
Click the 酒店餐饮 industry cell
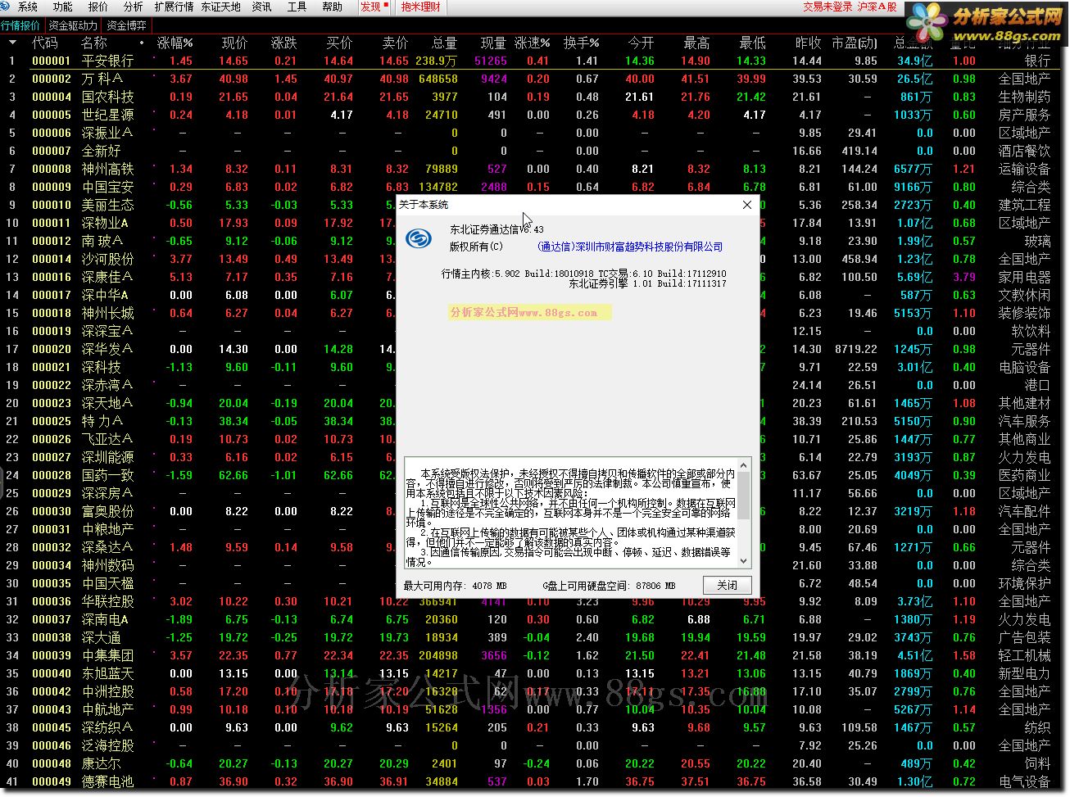pyautogui.click(x=1024, y=151)
